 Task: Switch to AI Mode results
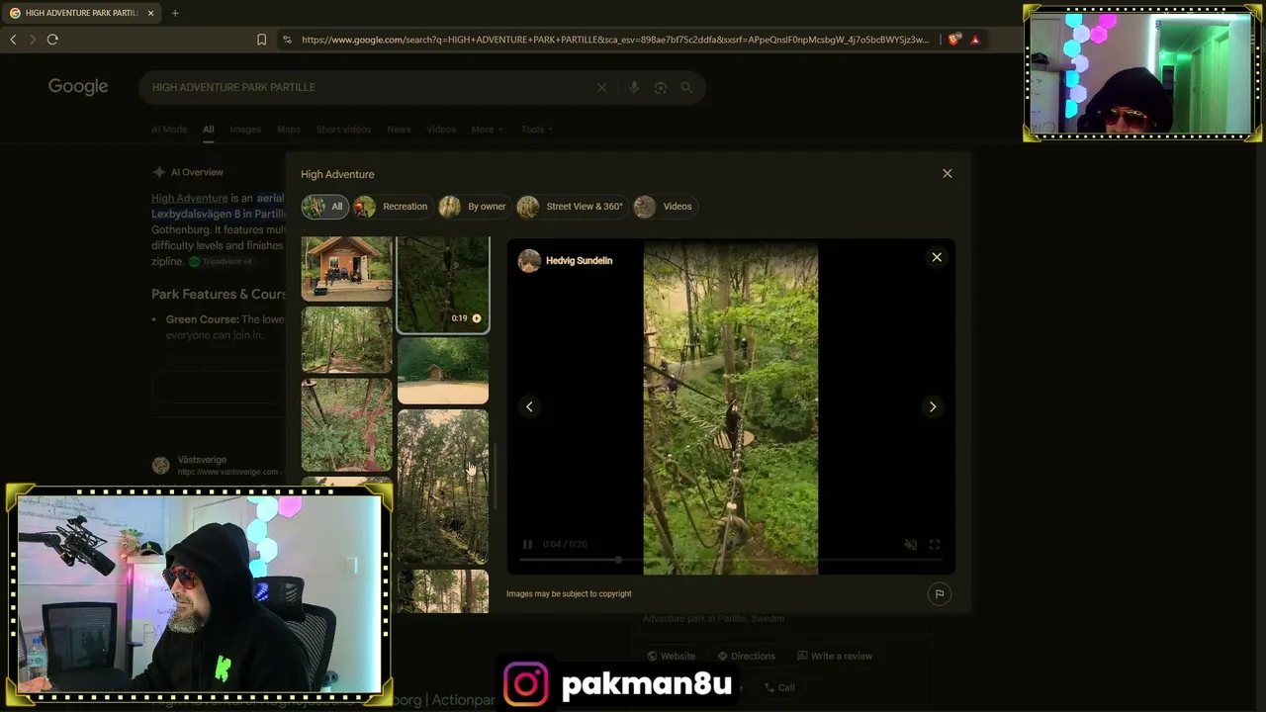(169, 130)
